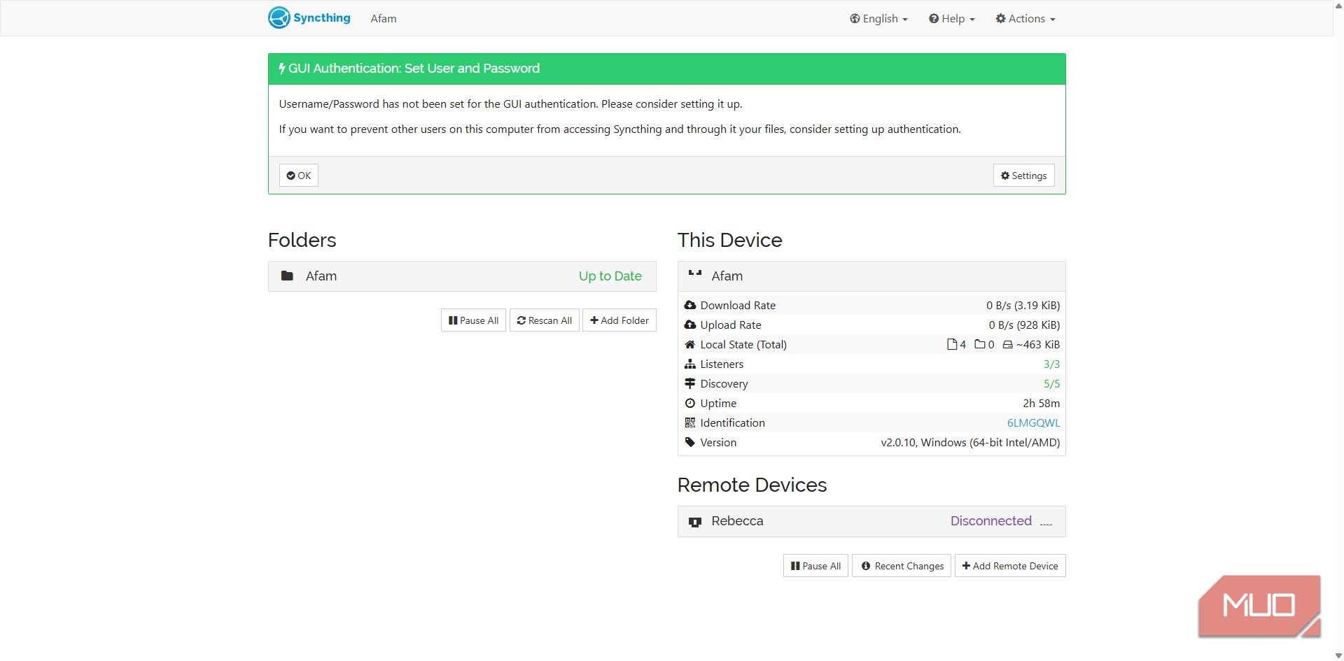Open the English language dropdown
The width and height of the screenshot is (1344, 661).
coord(878,18)
